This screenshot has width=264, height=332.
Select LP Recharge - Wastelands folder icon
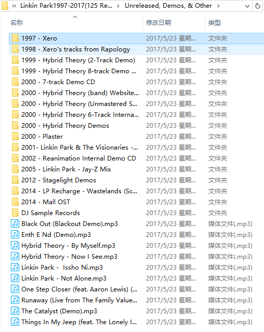tap(15, 191)
